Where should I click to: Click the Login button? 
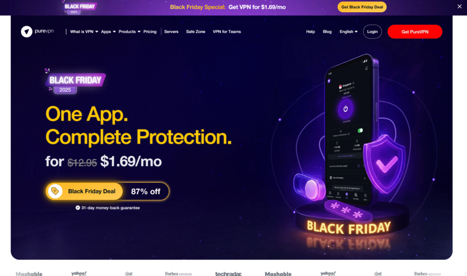pyautogui.click(x=372, y=31)
